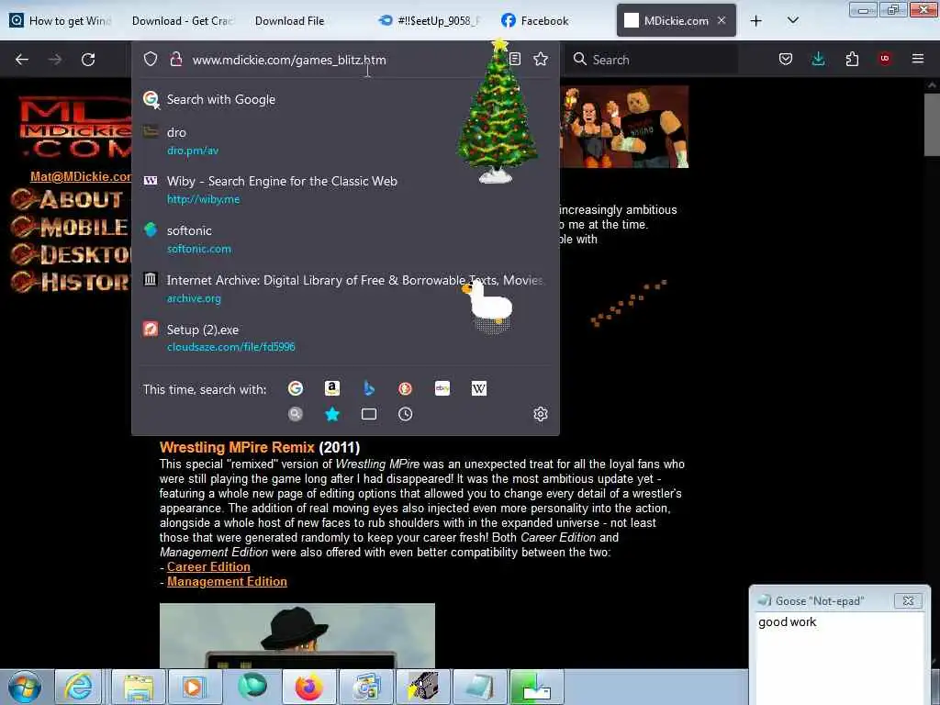The image size is (940, 705).
Task: Search this time with Google icon
Action: point(296,388)
